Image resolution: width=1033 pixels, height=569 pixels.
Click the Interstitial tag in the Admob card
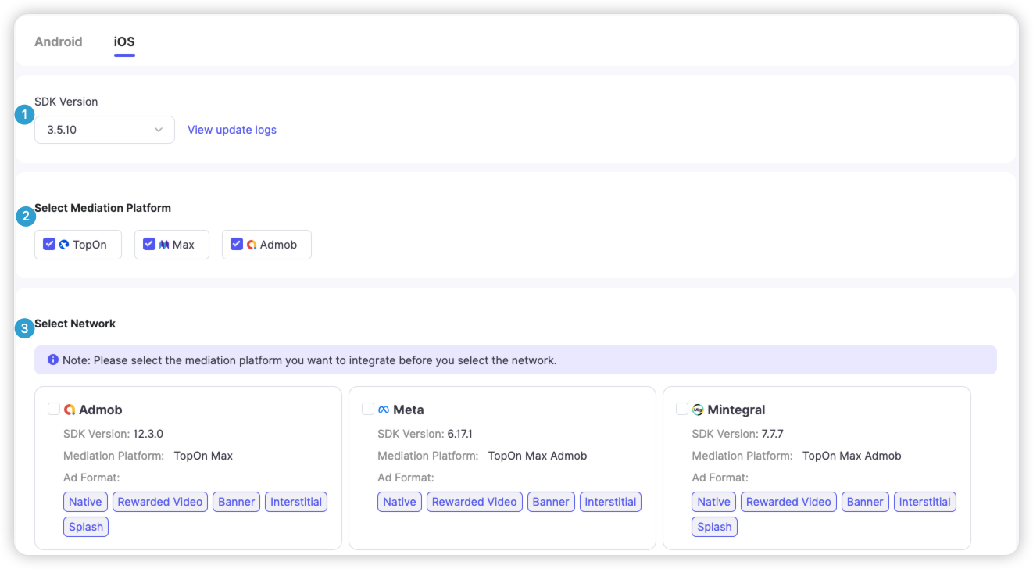click(296, 502)
